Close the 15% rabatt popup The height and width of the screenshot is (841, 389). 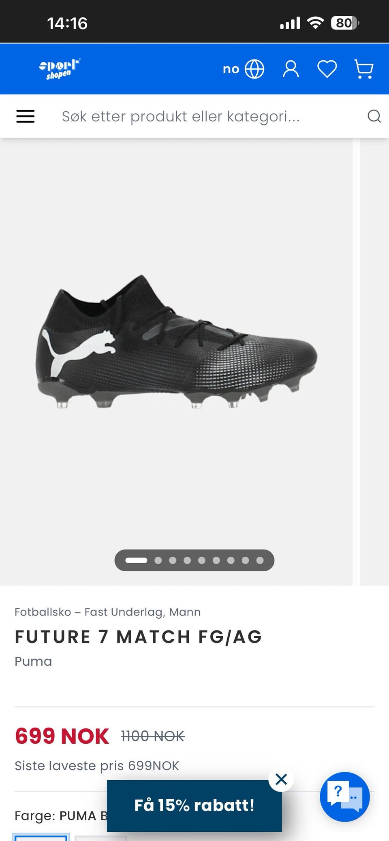click(281, 779)
